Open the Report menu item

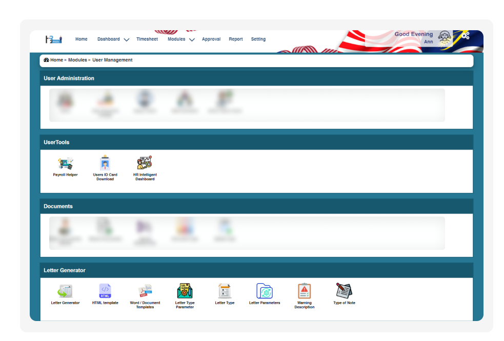tap(235, 39)
